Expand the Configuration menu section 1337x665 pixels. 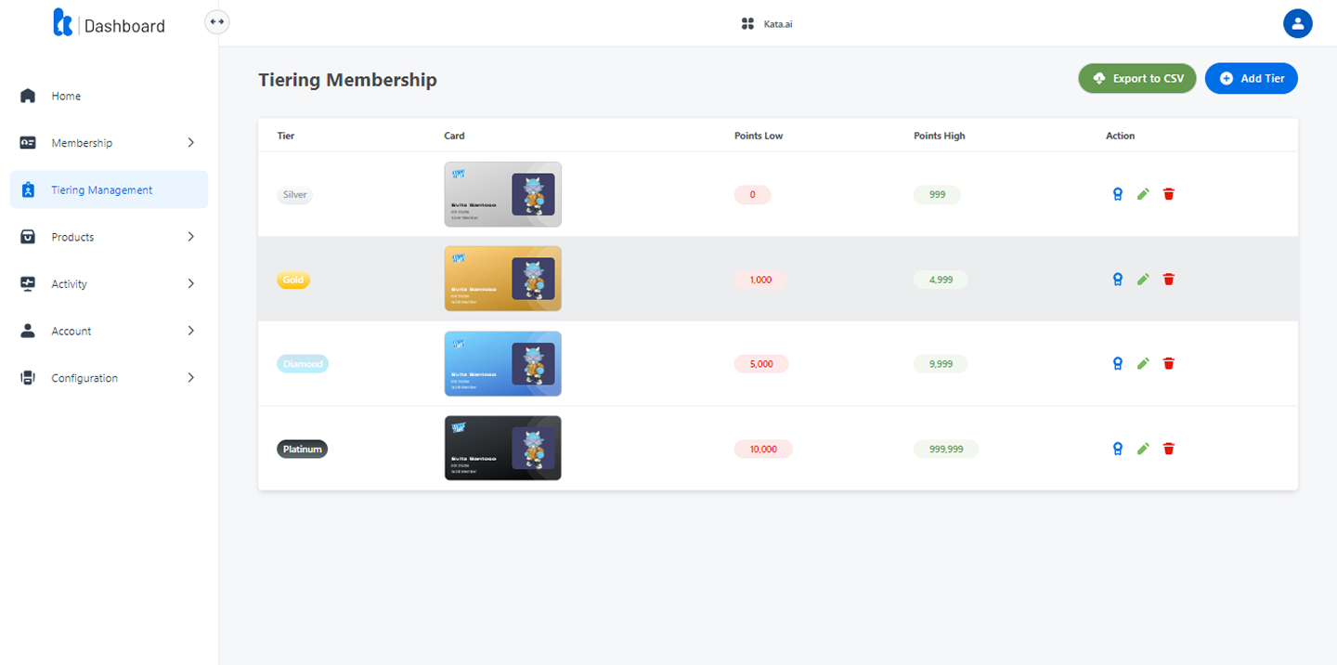pos(190,378)
